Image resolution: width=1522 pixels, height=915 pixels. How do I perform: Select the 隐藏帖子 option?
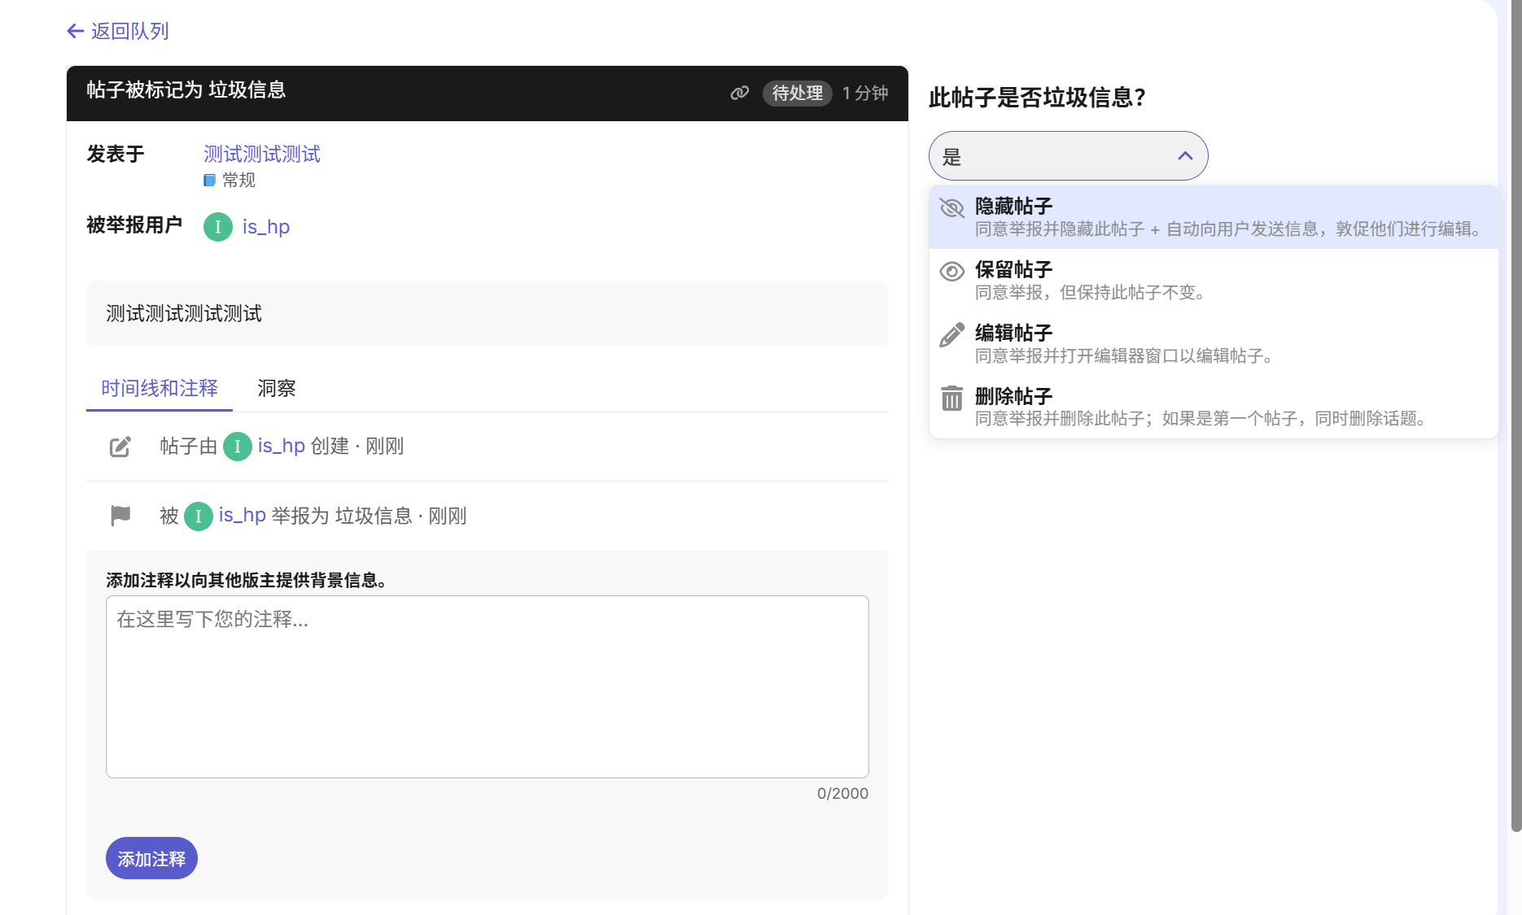pyautogui.click(x=1213, y=217)
